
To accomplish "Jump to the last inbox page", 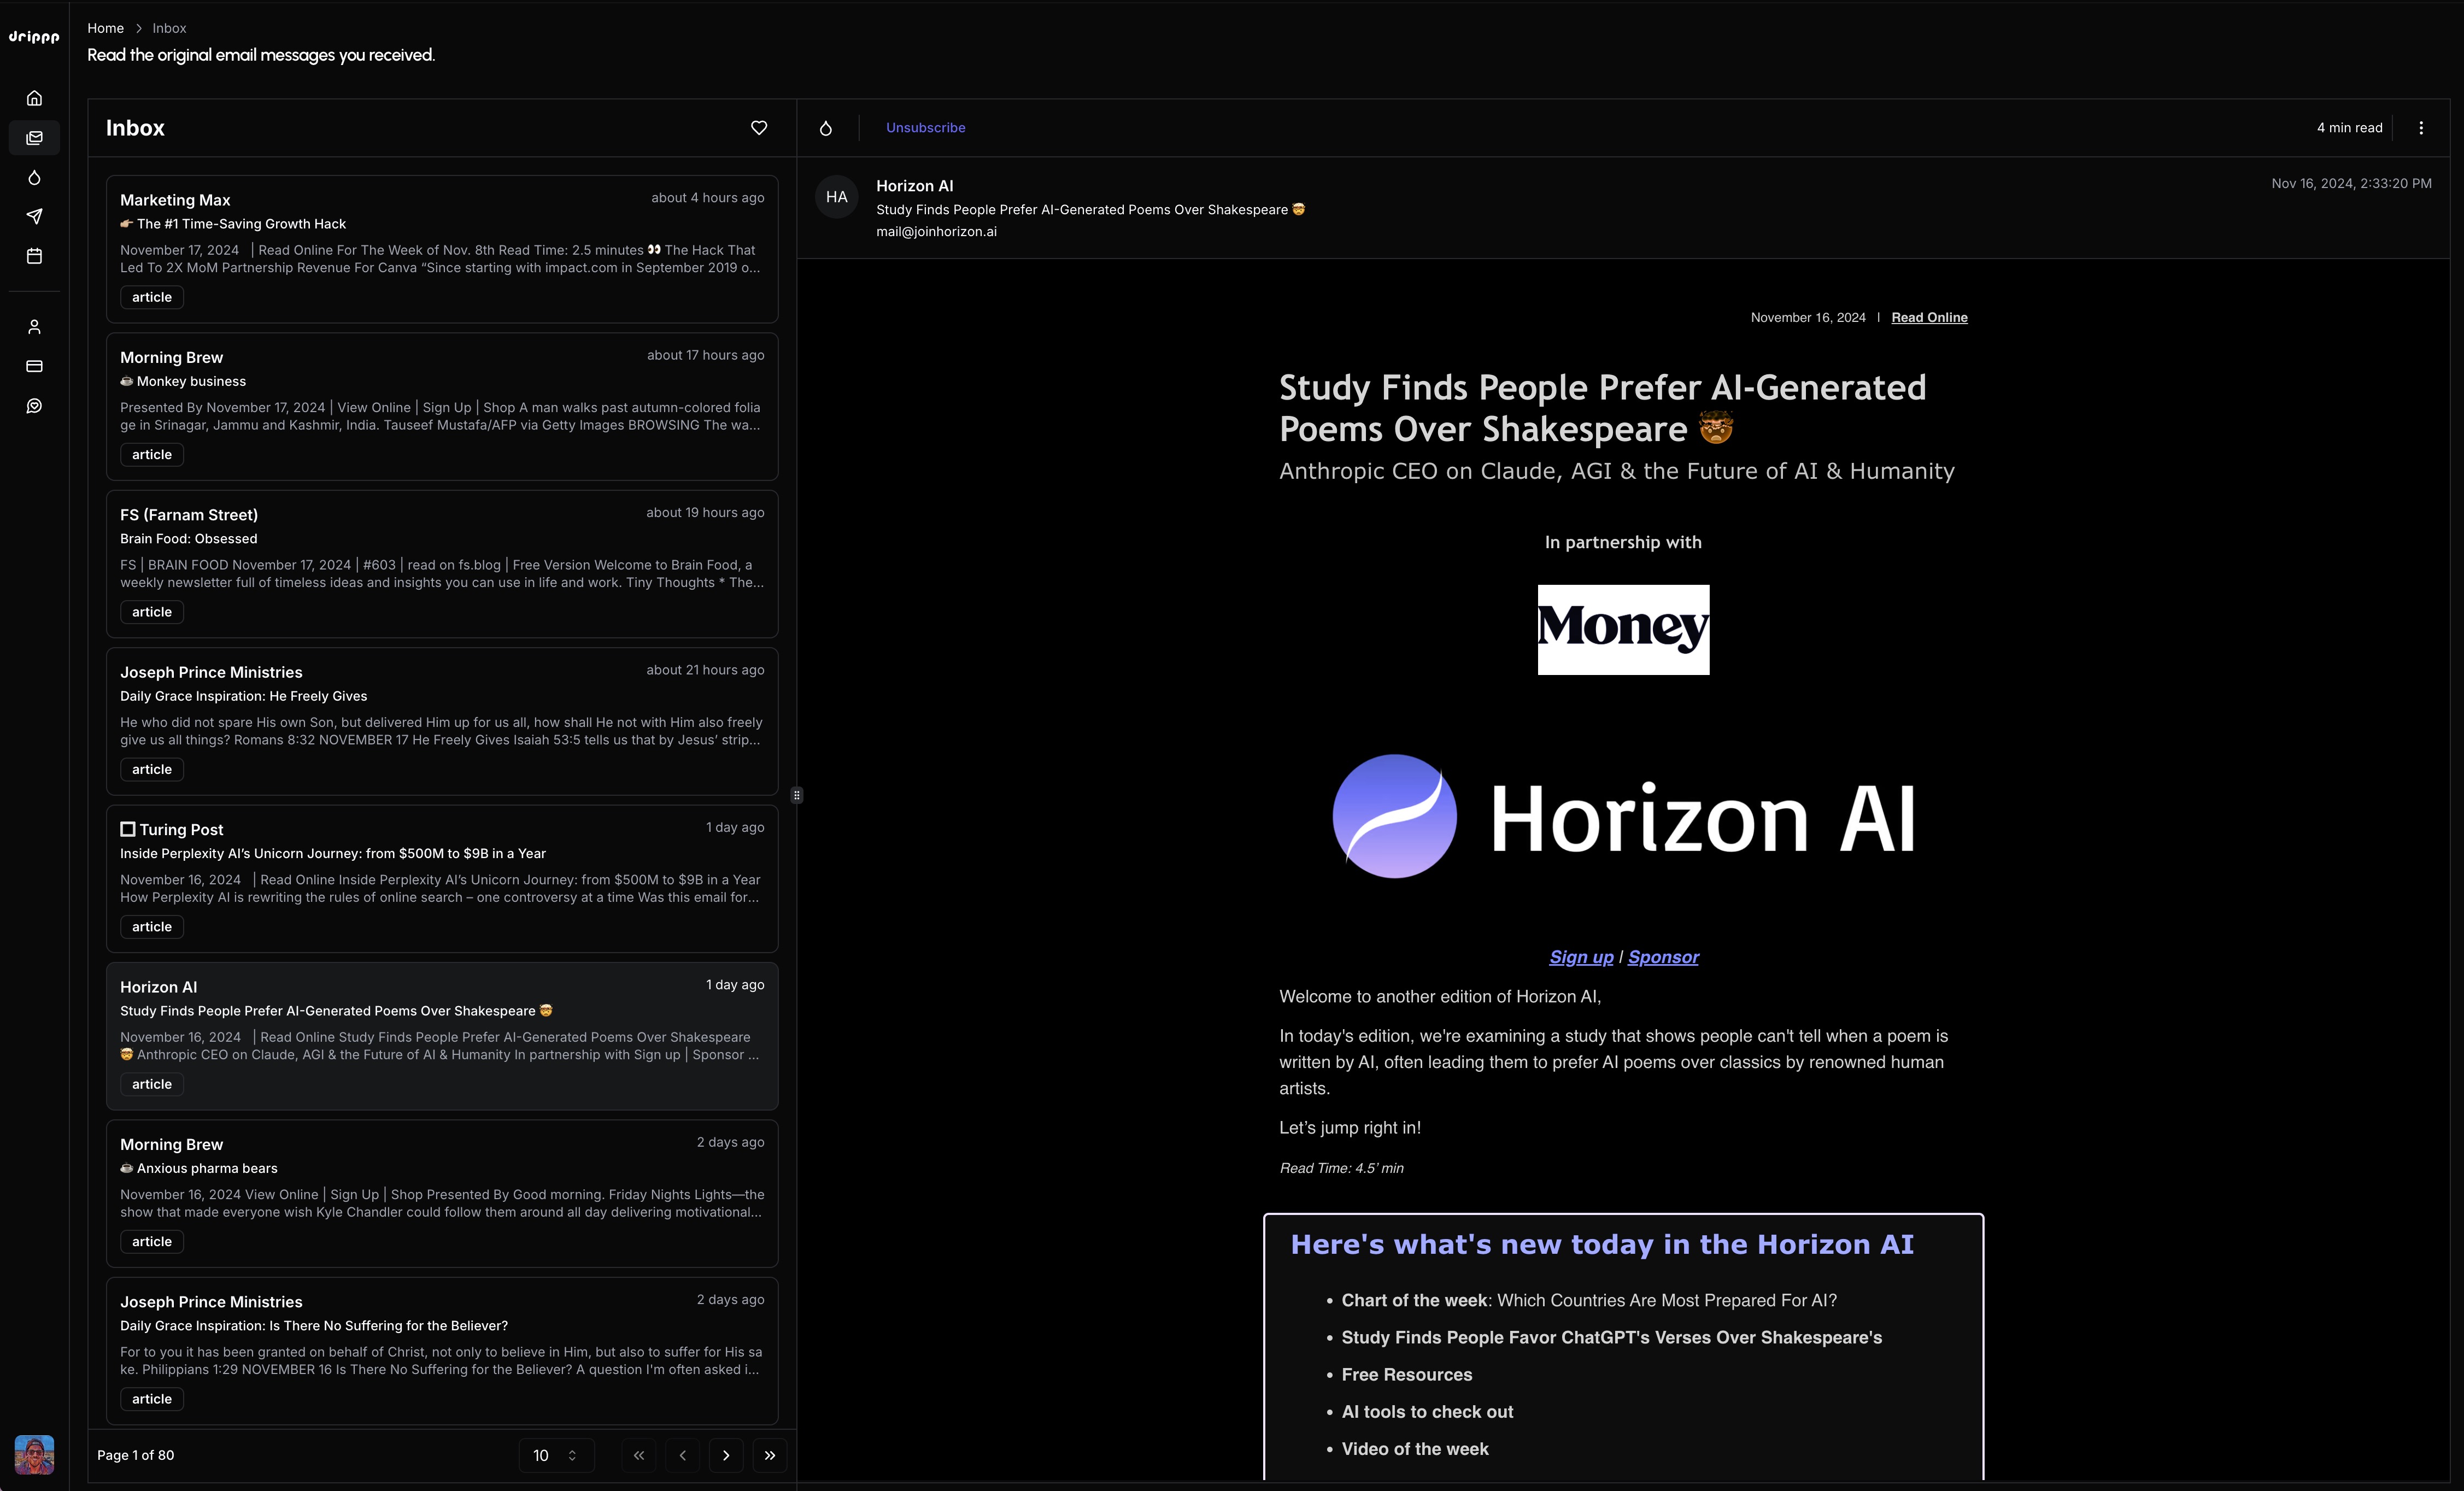I will coord(770,1455).
